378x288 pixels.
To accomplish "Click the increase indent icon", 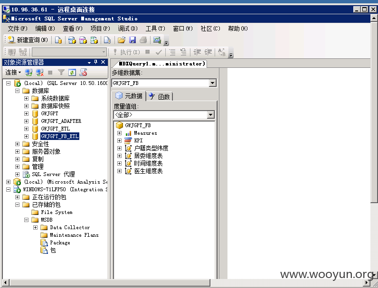I will click(208, 52).
